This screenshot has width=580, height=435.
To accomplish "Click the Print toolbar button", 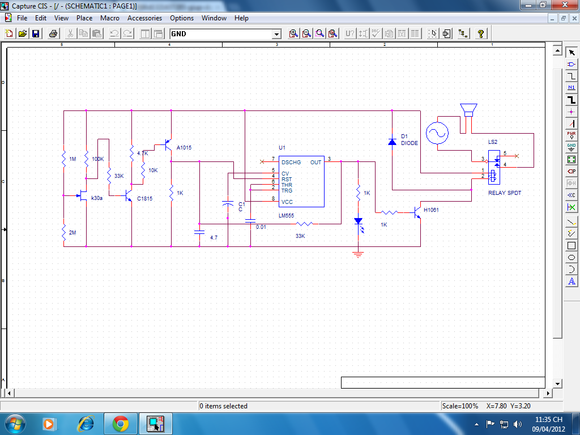I will coord(53,33).
